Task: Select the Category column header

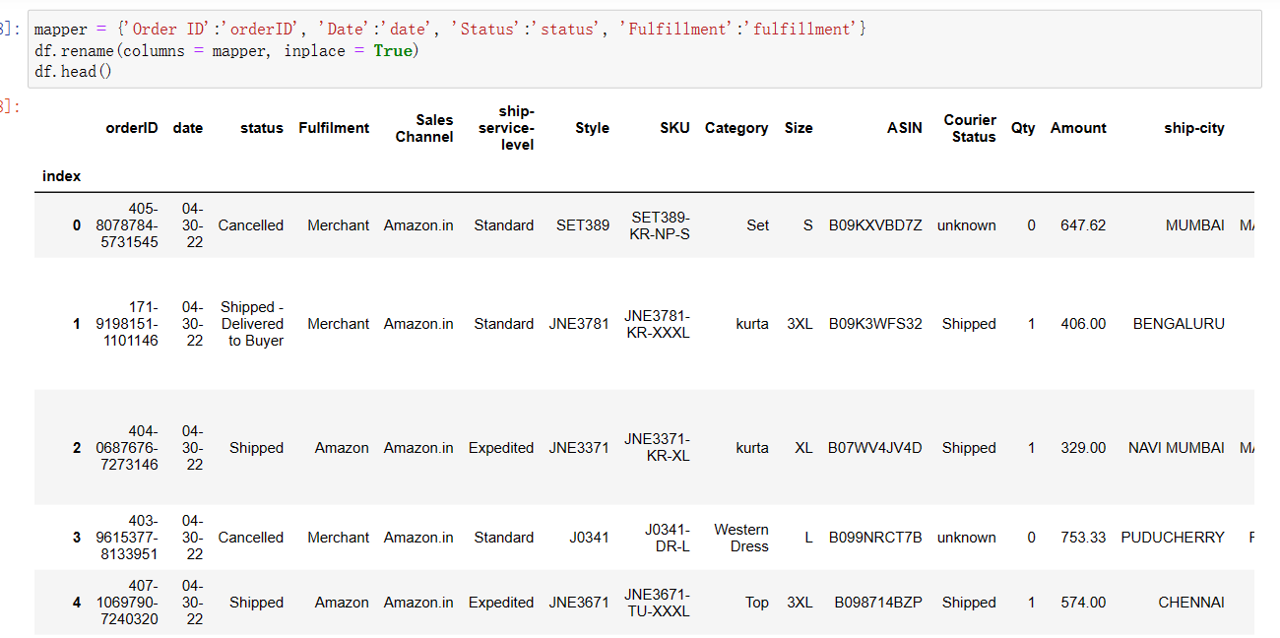Action: [736, 128]
